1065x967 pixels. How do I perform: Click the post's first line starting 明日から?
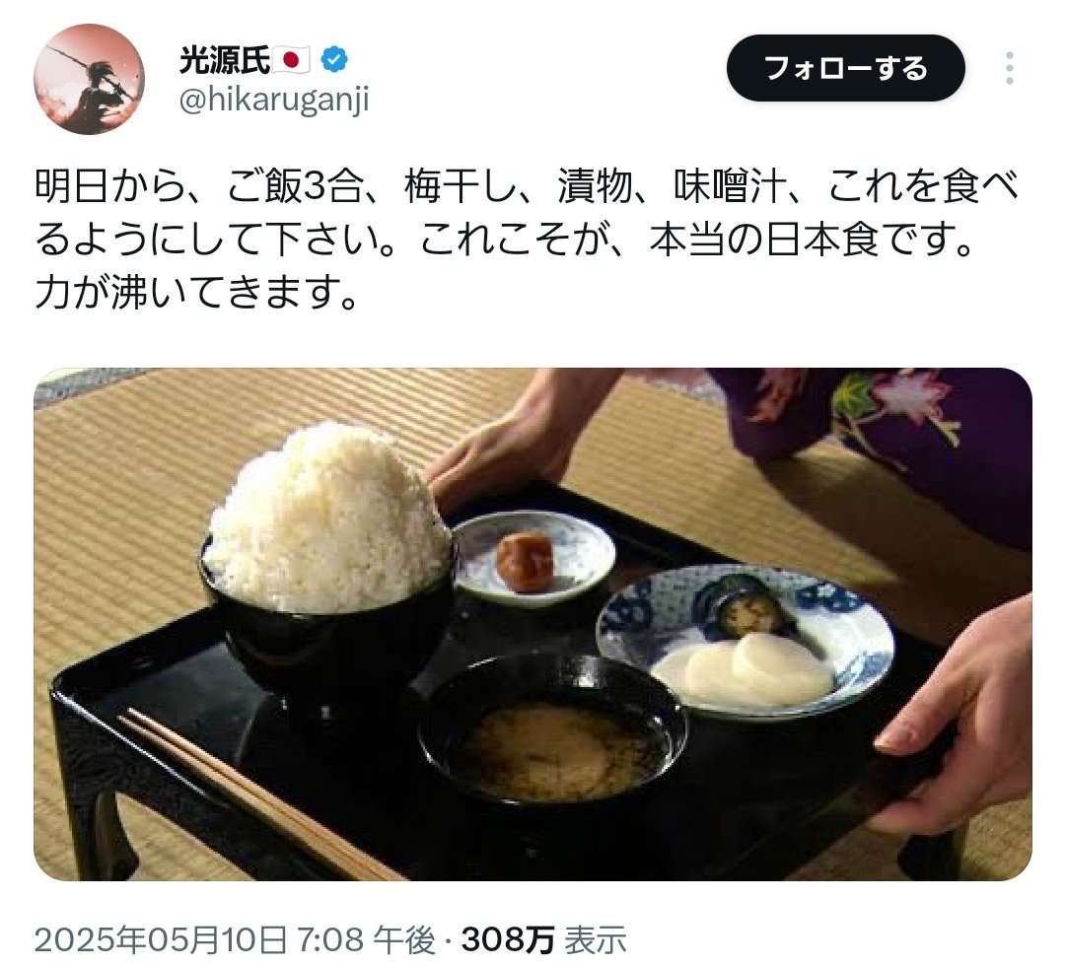click(x=527, y=185)
